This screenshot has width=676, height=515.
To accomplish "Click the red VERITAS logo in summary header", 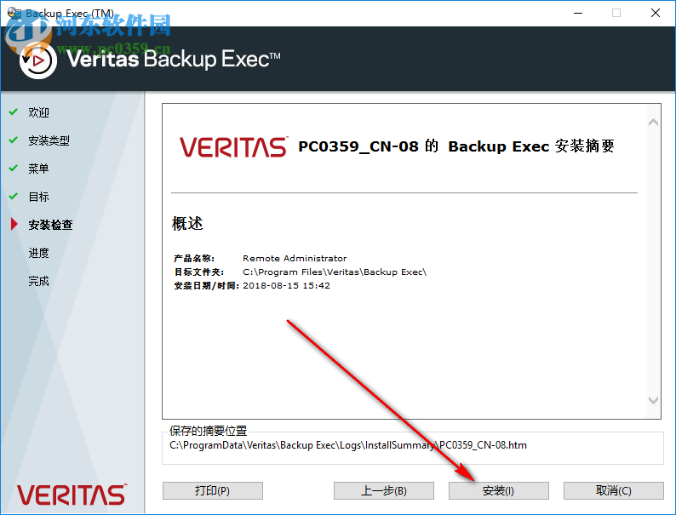I will (233, 147).
